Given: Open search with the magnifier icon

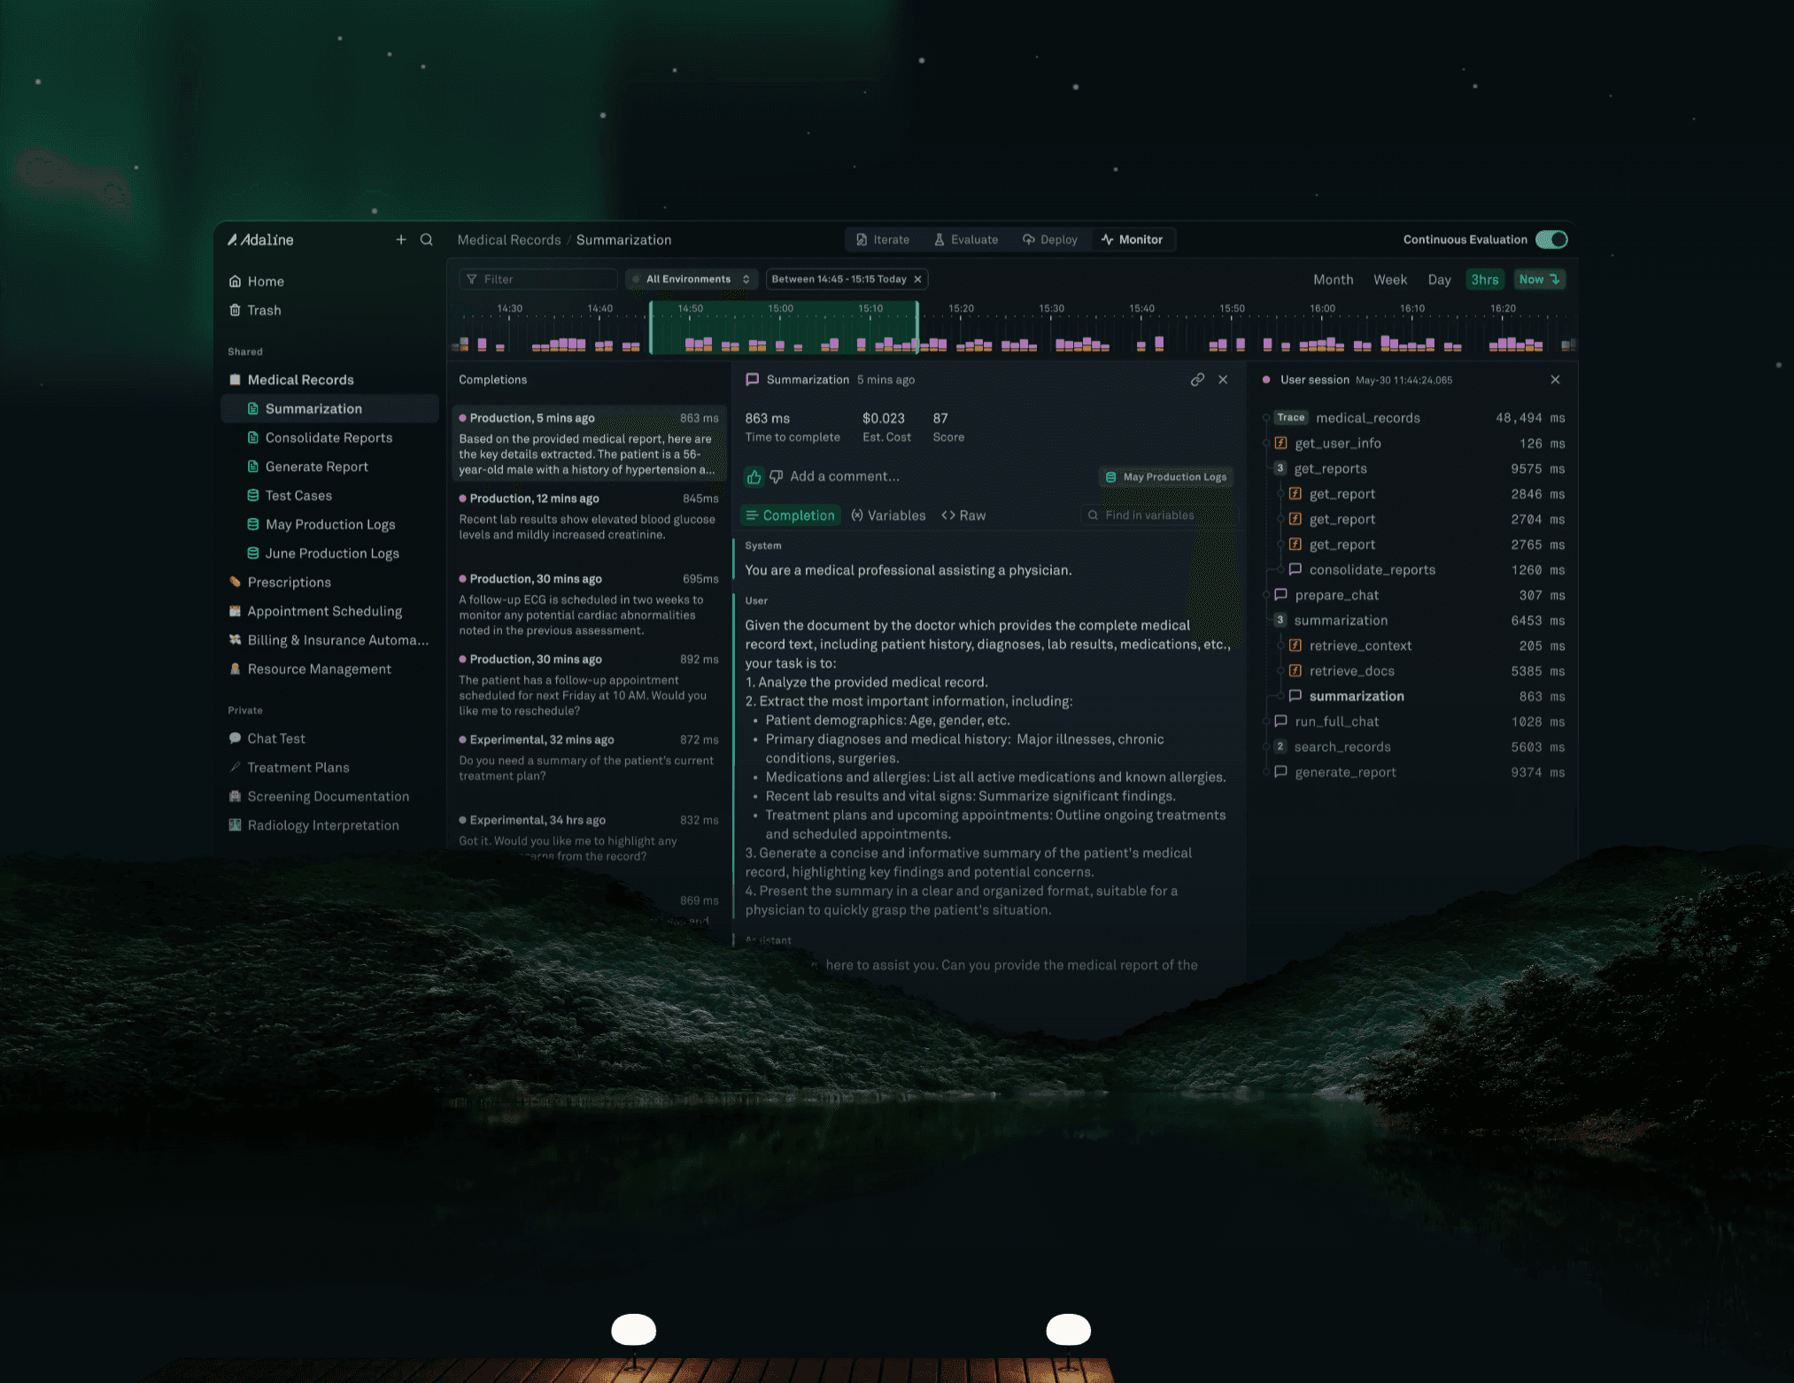Looking at the screenshot, I should coord(427,240).
